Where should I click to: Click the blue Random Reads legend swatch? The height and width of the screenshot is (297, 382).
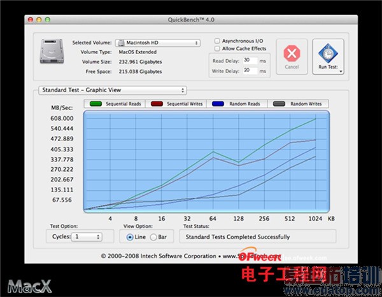pyautogui.click(x=218, y=104)
